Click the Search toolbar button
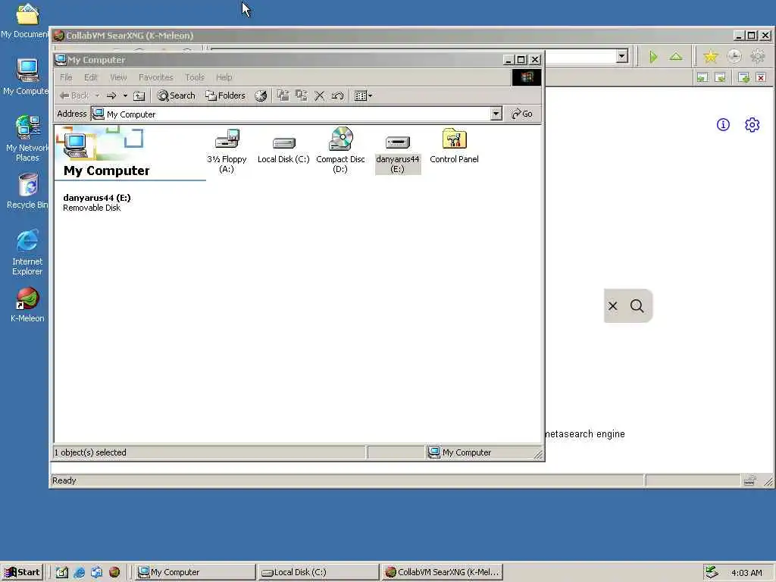Image resolution: width=776 pixels, height=582 pixels. [176, 95]
